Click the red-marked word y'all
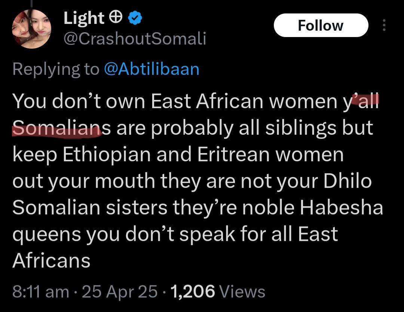Viewport: 404px width, 312px height. point(363,102)
